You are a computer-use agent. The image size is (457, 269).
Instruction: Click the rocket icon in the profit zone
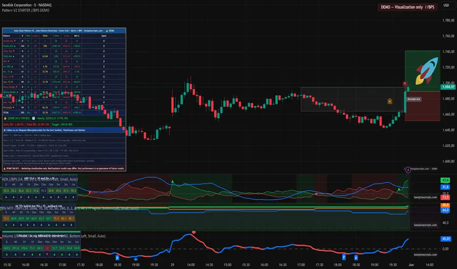(x=427, y=70)
